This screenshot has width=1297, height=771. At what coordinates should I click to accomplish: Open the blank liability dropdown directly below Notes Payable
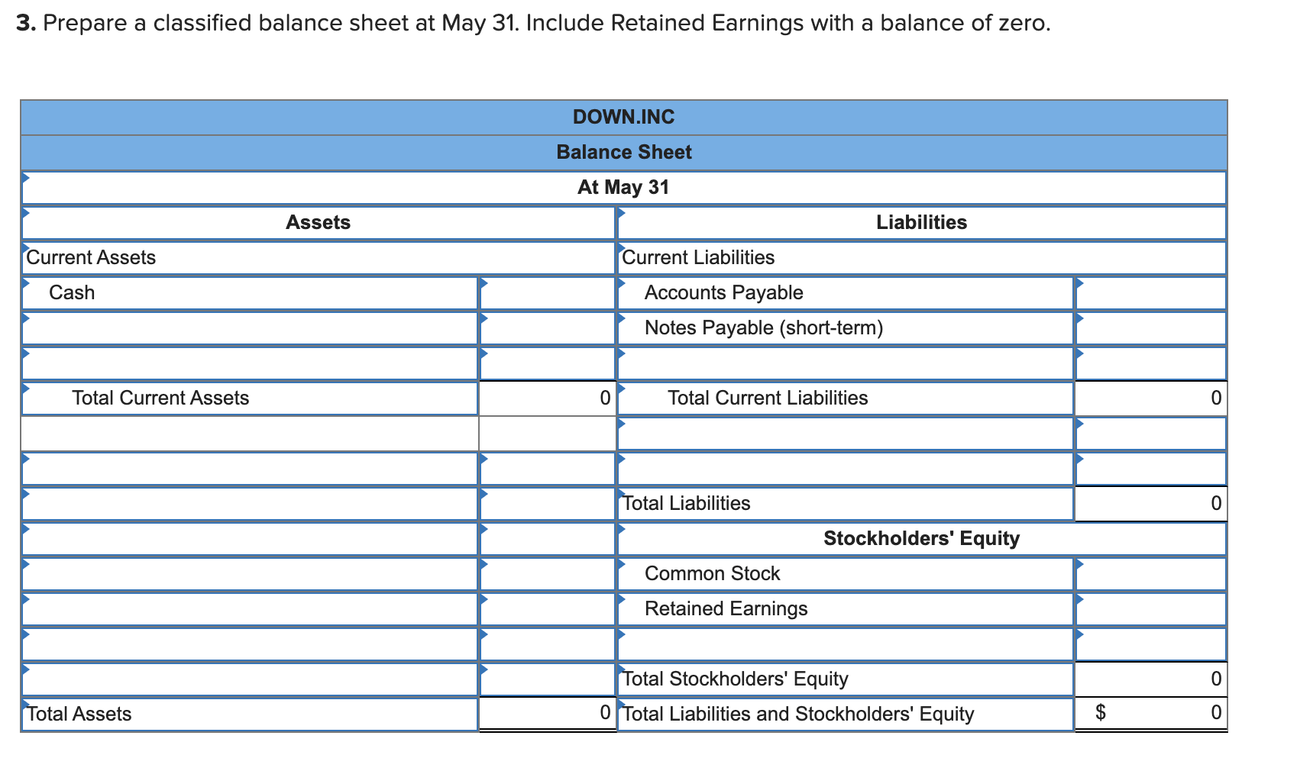845,363
